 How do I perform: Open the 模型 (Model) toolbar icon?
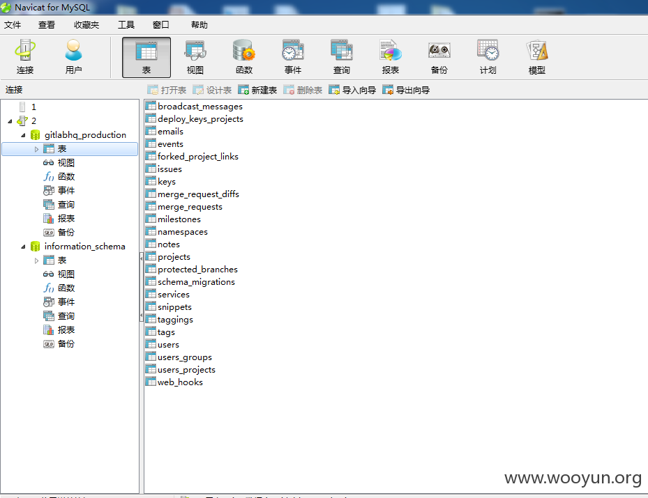pos(536,57)
